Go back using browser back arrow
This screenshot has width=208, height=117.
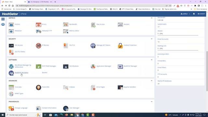(x=2, y=6)
